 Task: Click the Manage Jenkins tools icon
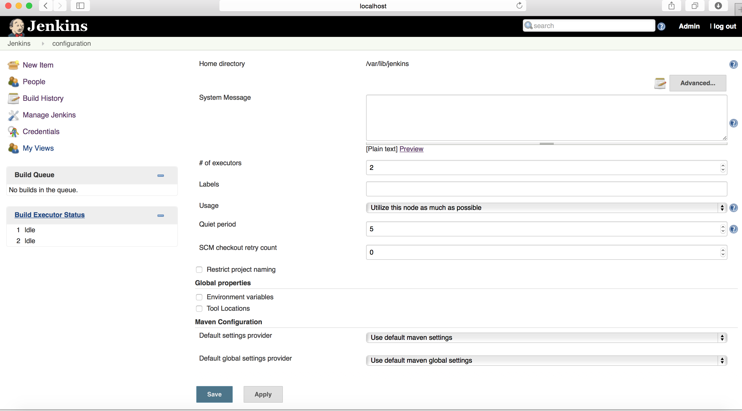pyautogui.click(x=13, y=115)
